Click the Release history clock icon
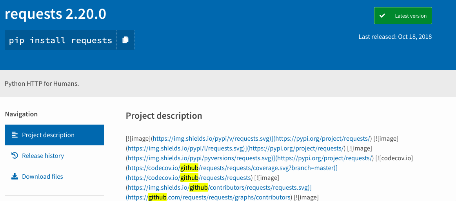Viewport: 456px width, 201px height. click(x=15, y=156)
